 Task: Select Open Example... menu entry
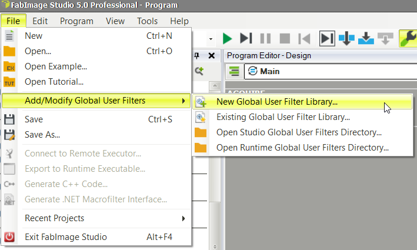click(x=96, y=66)
